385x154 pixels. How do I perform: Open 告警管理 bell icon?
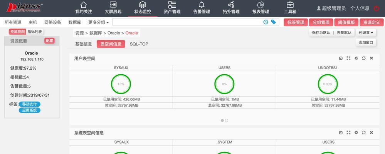click(202, 5)
